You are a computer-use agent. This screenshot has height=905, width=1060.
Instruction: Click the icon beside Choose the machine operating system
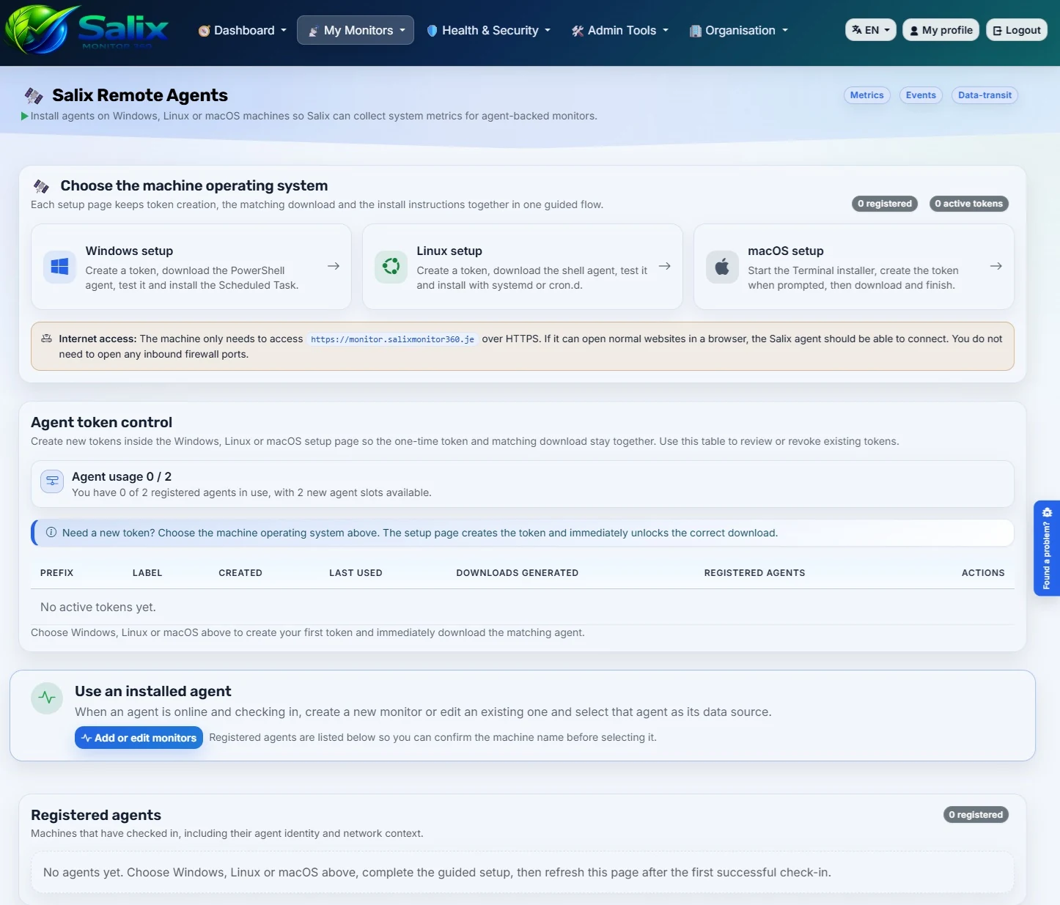pos(42,186)
